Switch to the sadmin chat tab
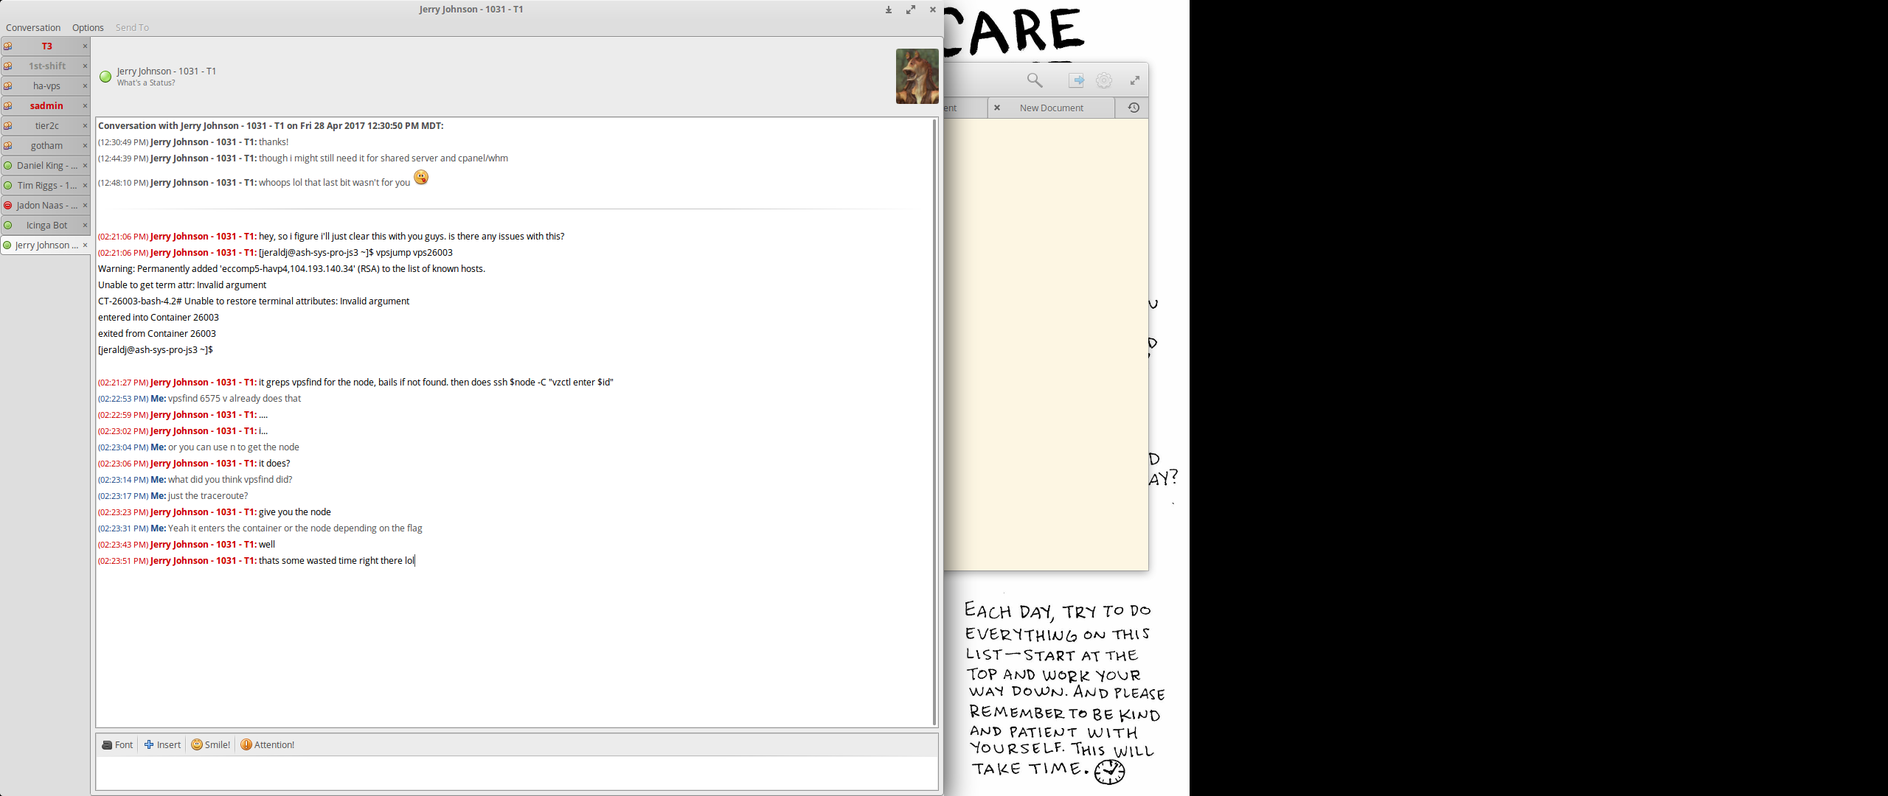 pyautogui.click(x=46, y=106)
